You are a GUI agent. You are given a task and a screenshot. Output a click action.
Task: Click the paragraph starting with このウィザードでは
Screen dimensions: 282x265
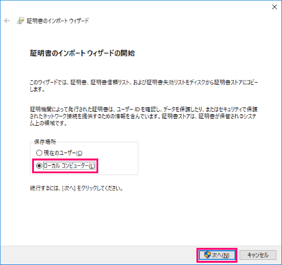pyautogui.click(x=144, y=86)
